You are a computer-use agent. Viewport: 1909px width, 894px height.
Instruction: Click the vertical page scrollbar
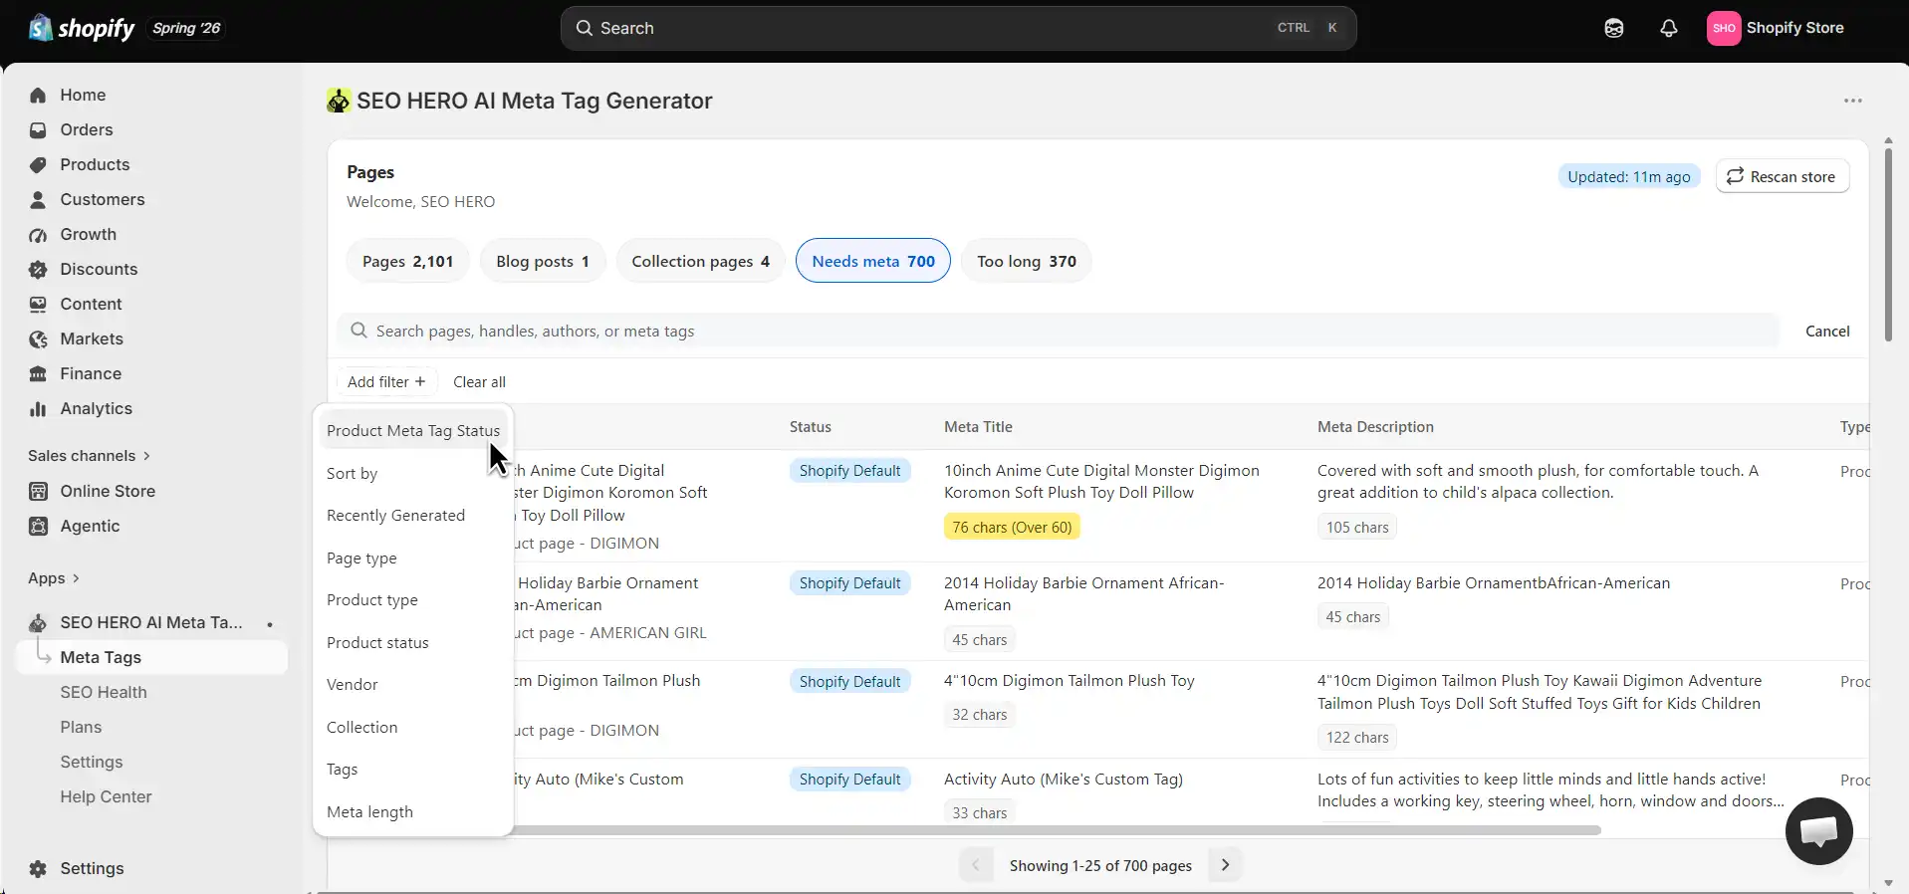[1888, 244]
